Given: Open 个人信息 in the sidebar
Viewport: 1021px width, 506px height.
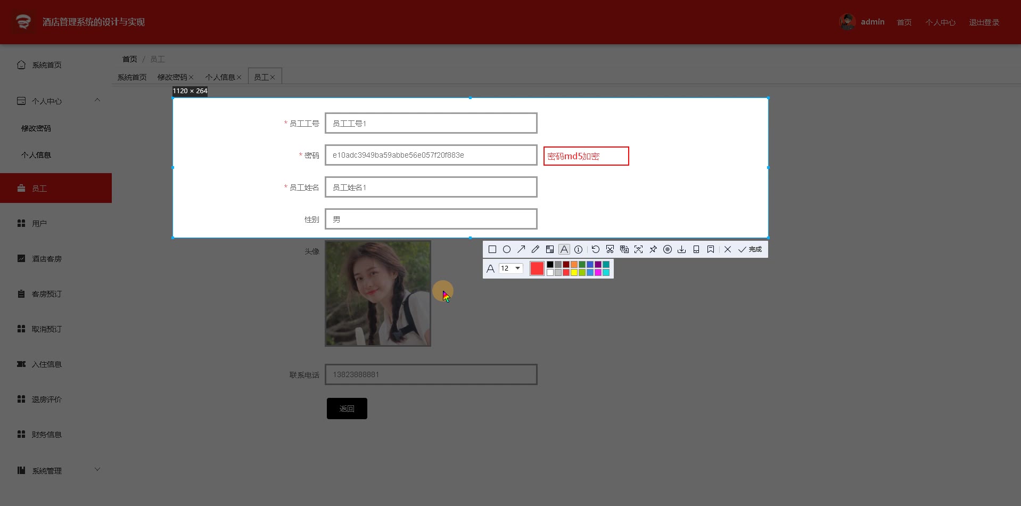Looking at the screenshot, I should 56,155.
